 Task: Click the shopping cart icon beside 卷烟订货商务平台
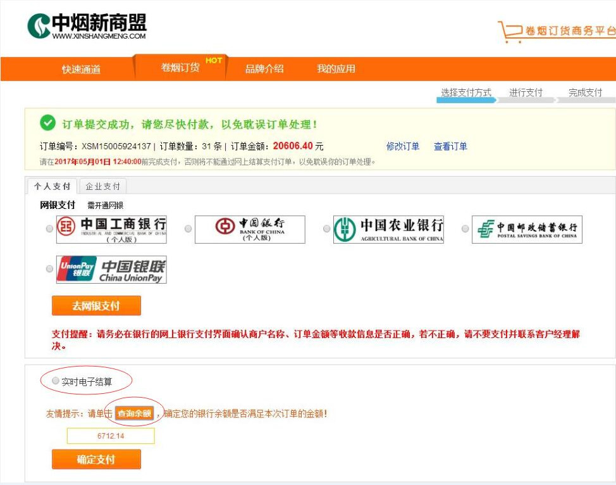510,32
